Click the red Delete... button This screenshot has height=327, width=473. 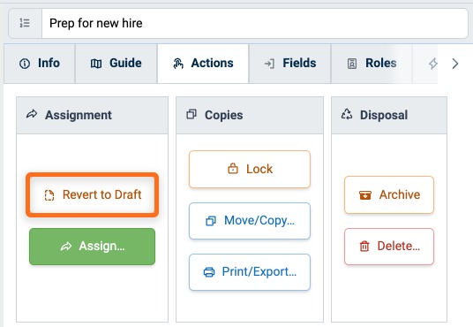(389, 247)
